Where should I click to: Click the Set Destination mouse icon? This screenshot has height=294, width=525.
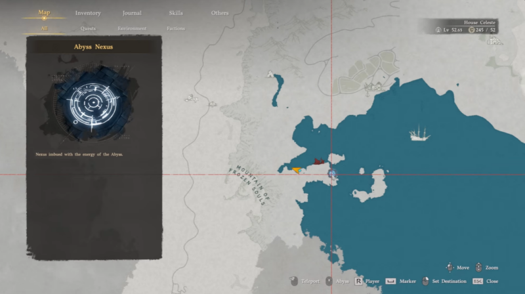pos(425,281)
